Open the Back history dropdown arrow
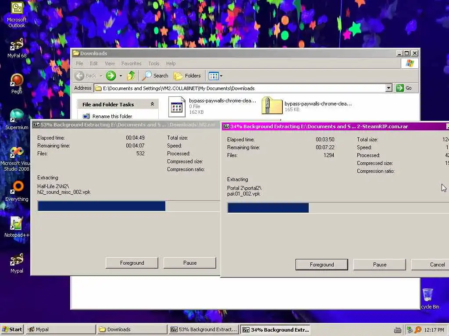Screen dimensions: 449x336 coord(101,76)
